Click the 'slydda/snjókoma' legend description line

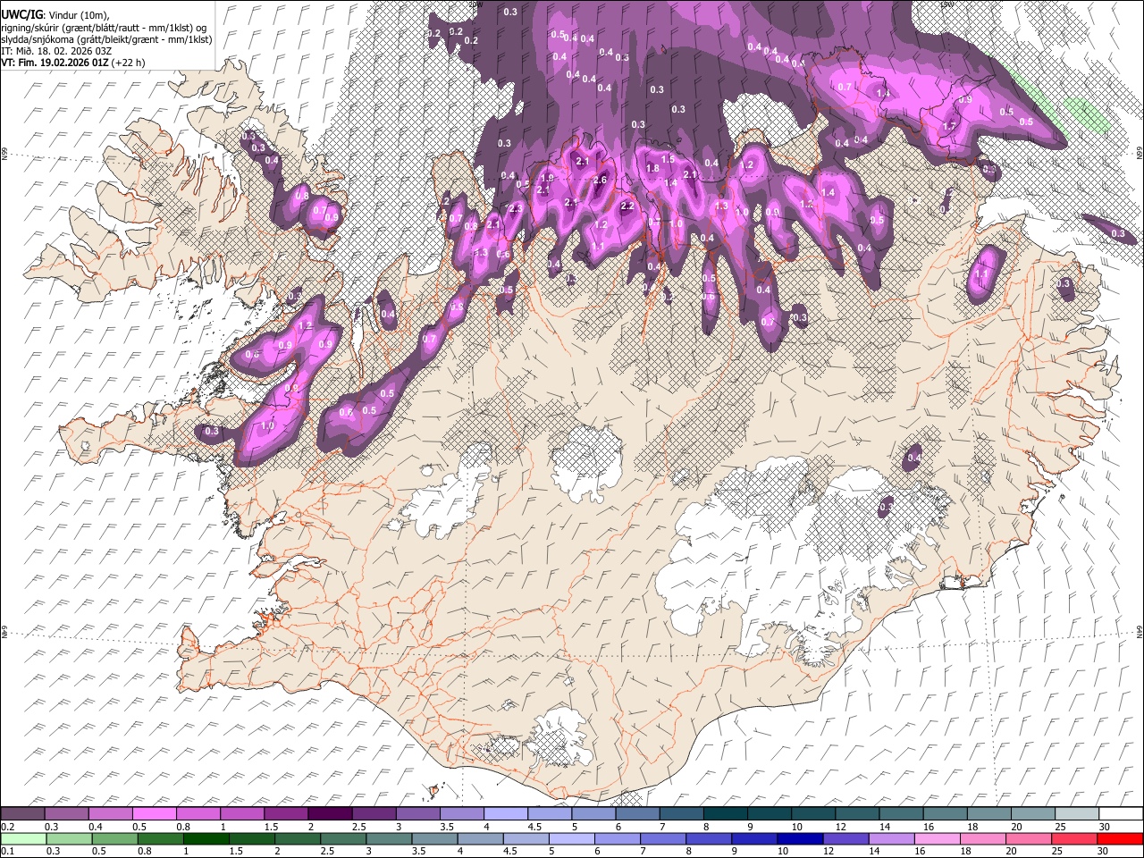pos(106,39)
